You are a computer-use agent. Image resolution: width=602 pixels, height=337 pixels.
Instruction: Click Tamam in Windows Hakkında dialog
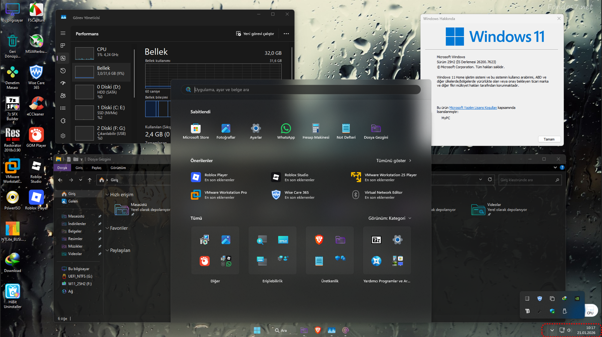(549, 139)
